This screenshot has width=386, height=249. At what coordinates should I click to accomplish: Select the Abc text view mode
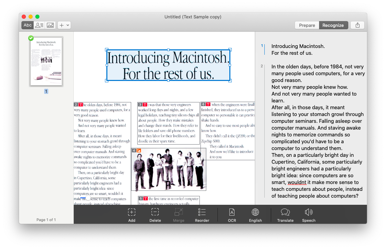28,25
